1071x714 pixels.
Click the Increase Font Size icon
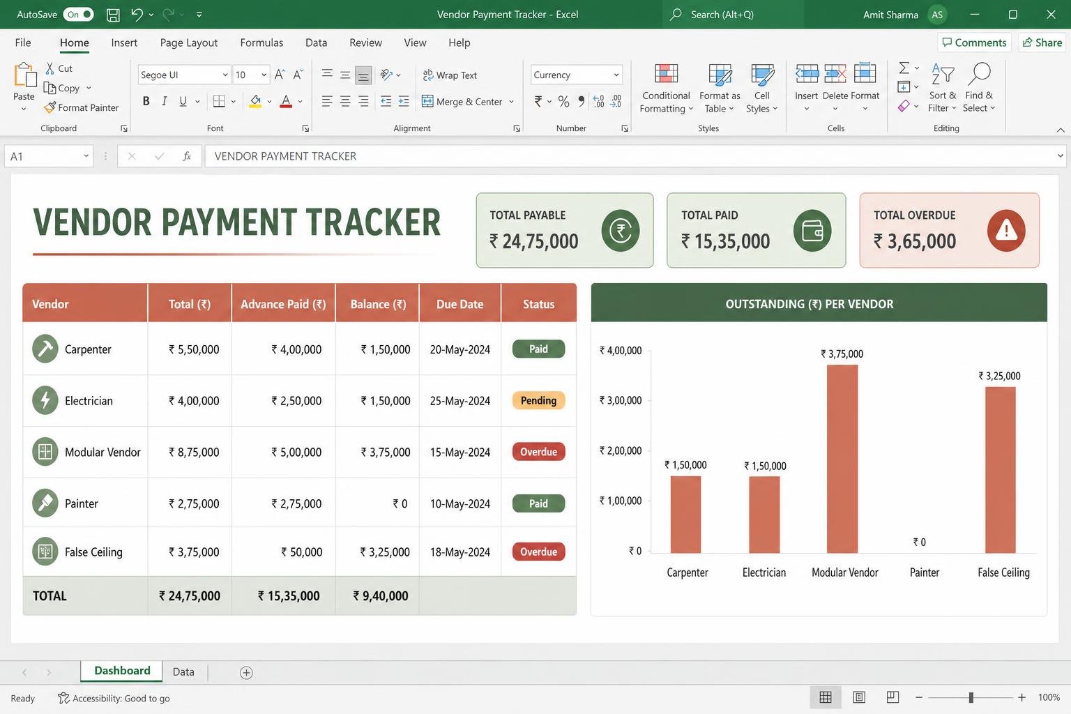tap(280, 75)
